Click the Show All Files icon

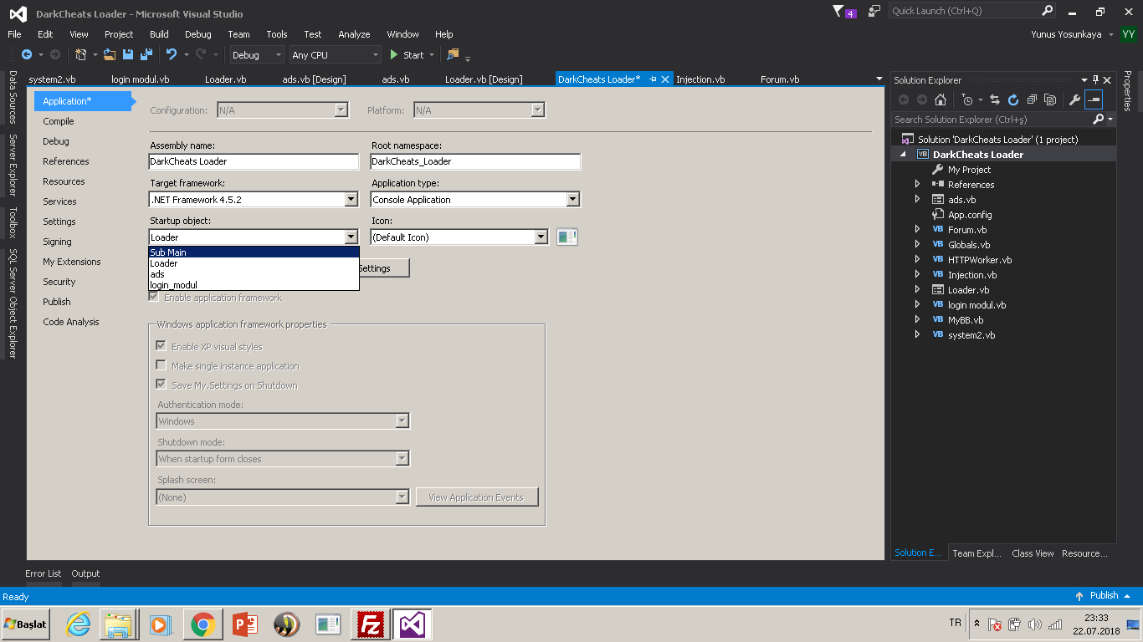tap(1050, 99)
